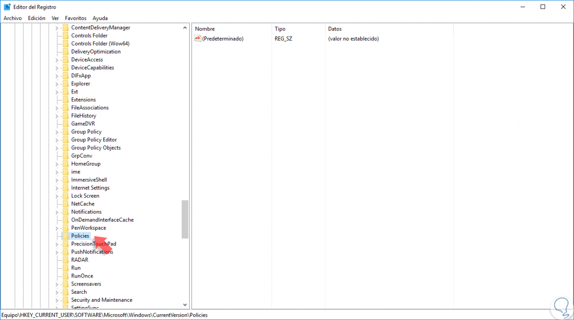
Task: Expand the Notifications key
Action: (56, 212)
